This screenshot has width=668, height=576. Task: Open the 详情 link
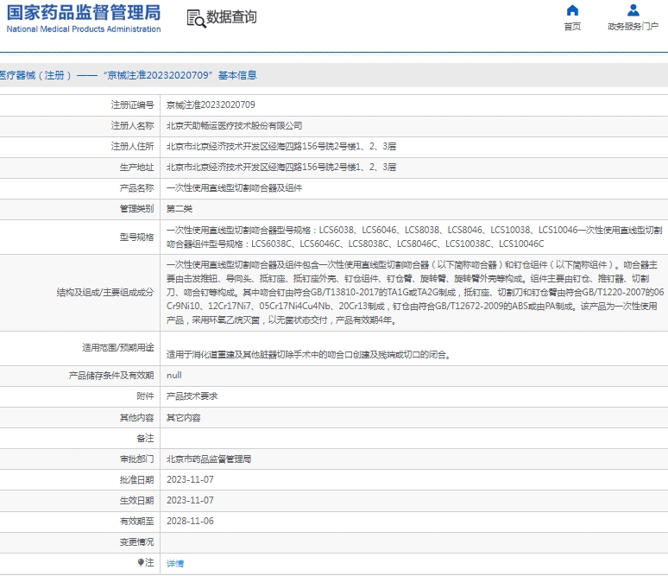click(x=175, y=563)
